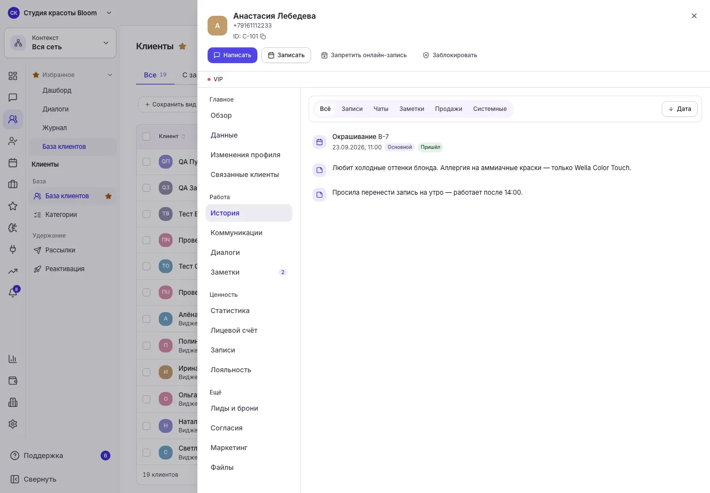
Task: Open the settings gear in the left rail
Action: (13, 424)
